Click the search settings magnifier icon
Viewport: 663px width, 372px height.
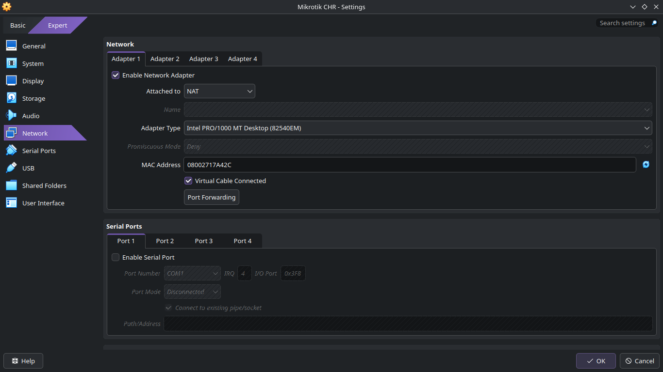point(654,23)
